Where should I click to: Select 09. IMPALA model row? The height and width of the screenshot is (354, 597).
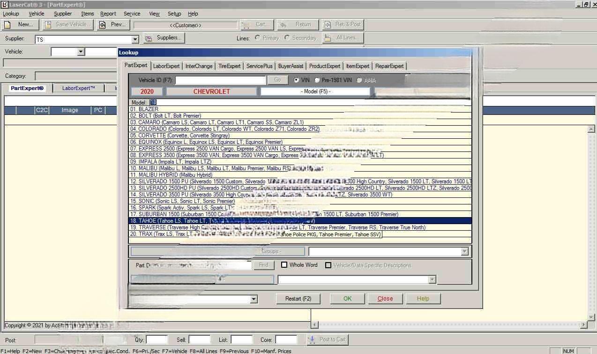tap(300, 162)
